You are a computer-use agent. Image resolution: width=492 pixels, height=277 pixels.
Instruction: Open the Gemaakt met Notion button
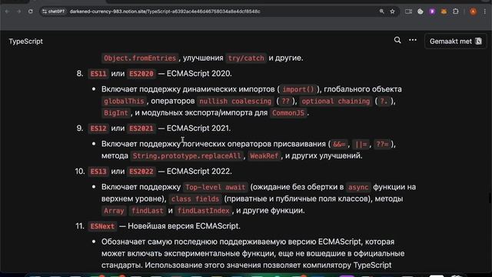(x=456, y=42)
